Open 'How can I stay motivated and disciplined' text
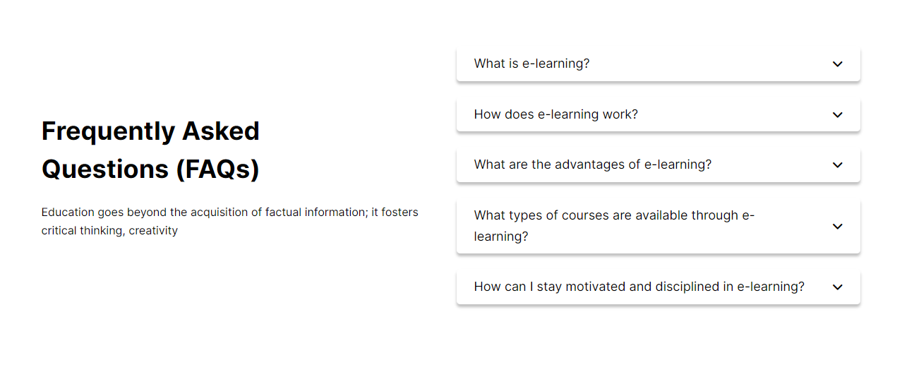 pos(639,287)
